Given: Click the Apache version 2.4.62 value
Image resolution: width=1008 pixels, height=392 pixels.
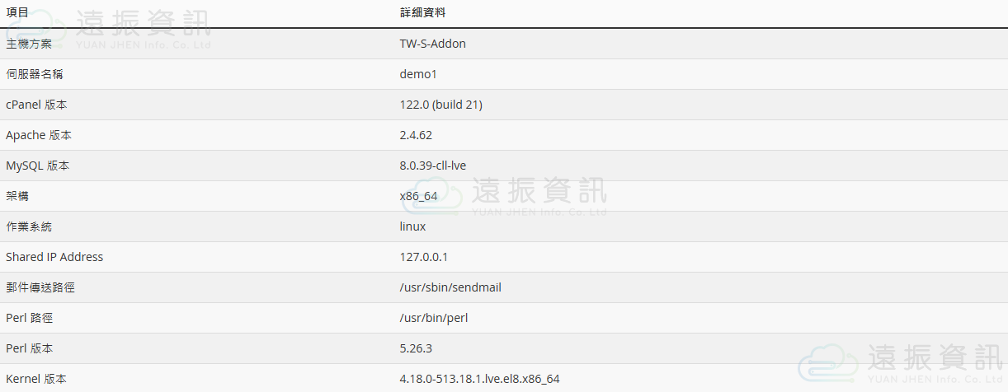Looking at the screenshot, I should click(x=416, y=135).
